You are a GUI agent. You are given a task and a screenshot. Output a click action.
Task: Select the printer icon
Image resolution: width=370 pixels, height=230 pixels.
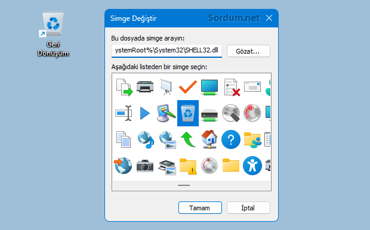pos(145,86)
